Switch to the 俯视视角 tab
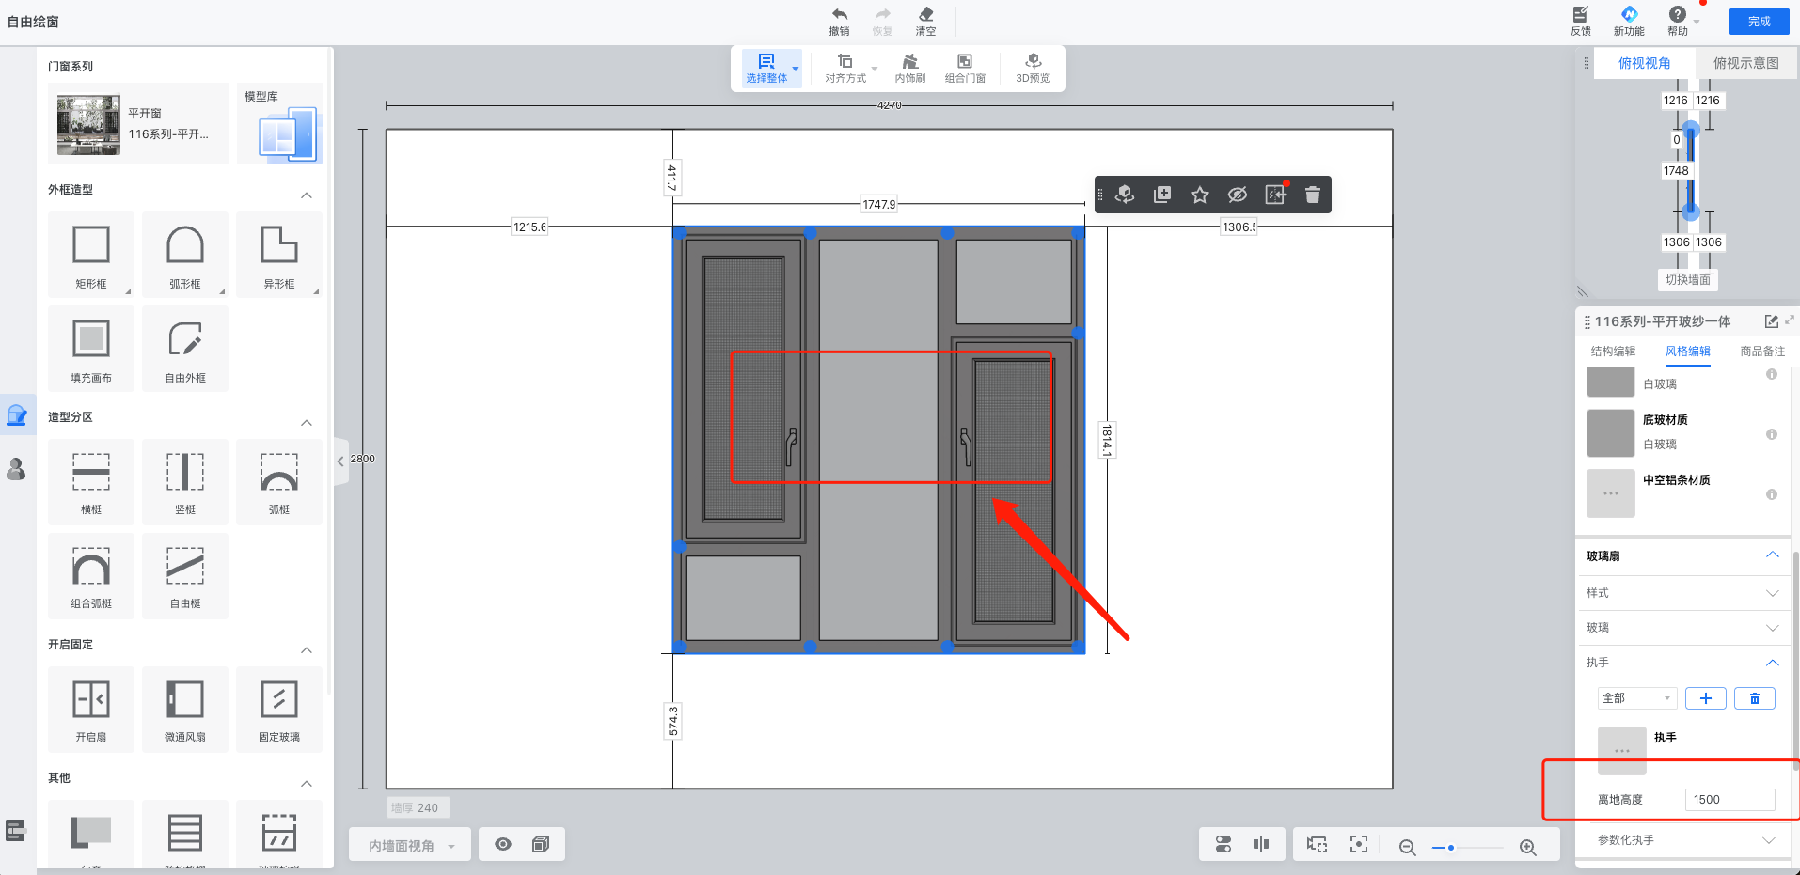1800x875 pixels. pyautogui.click(x=1644, y=63)
